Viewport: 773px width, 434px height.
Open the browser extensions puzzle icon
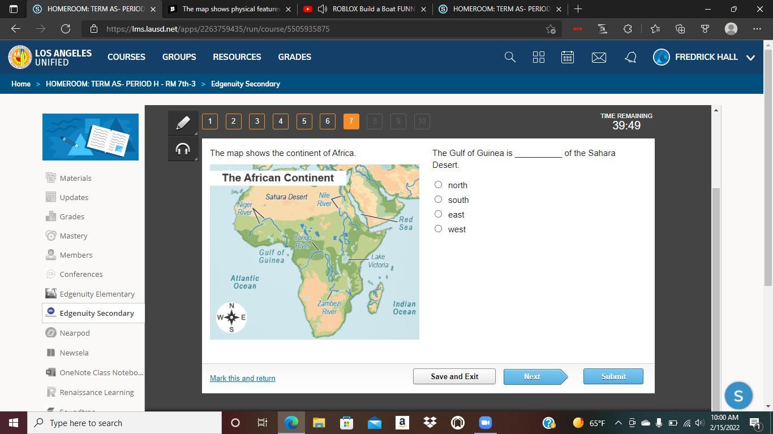(628, 29)
